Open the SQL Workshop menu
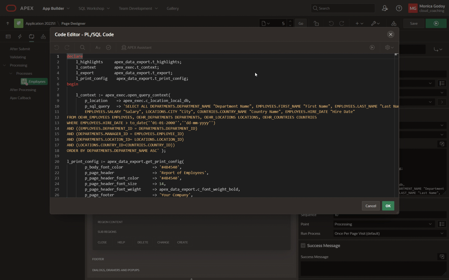 [x=94, y=8]
